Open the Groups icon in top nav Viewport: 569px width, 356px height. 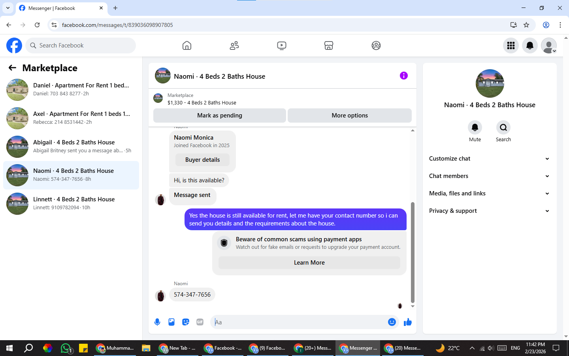click(376, 45)
